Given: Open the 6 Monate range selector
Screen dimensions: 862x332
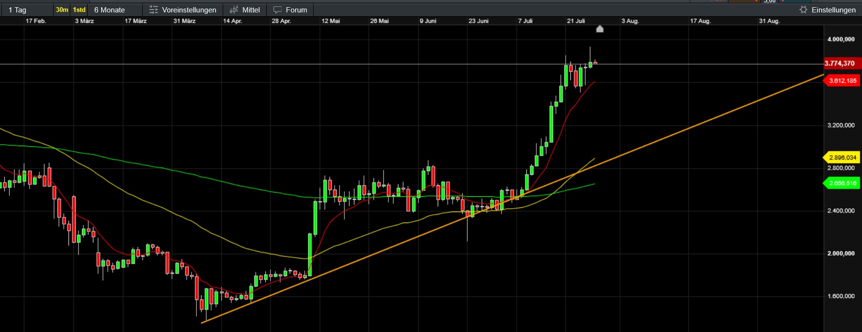Looking at the screenshot, I should pyautogui.click(x=115, y=10).
